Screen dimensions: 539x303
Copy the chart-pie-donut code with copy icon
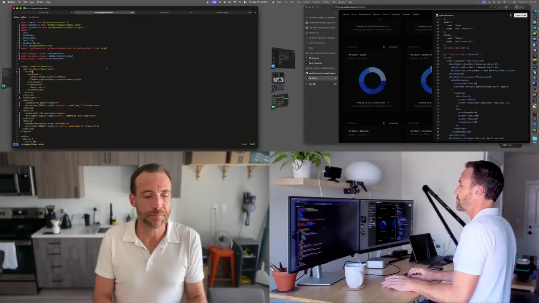click(x=511, y=15)
